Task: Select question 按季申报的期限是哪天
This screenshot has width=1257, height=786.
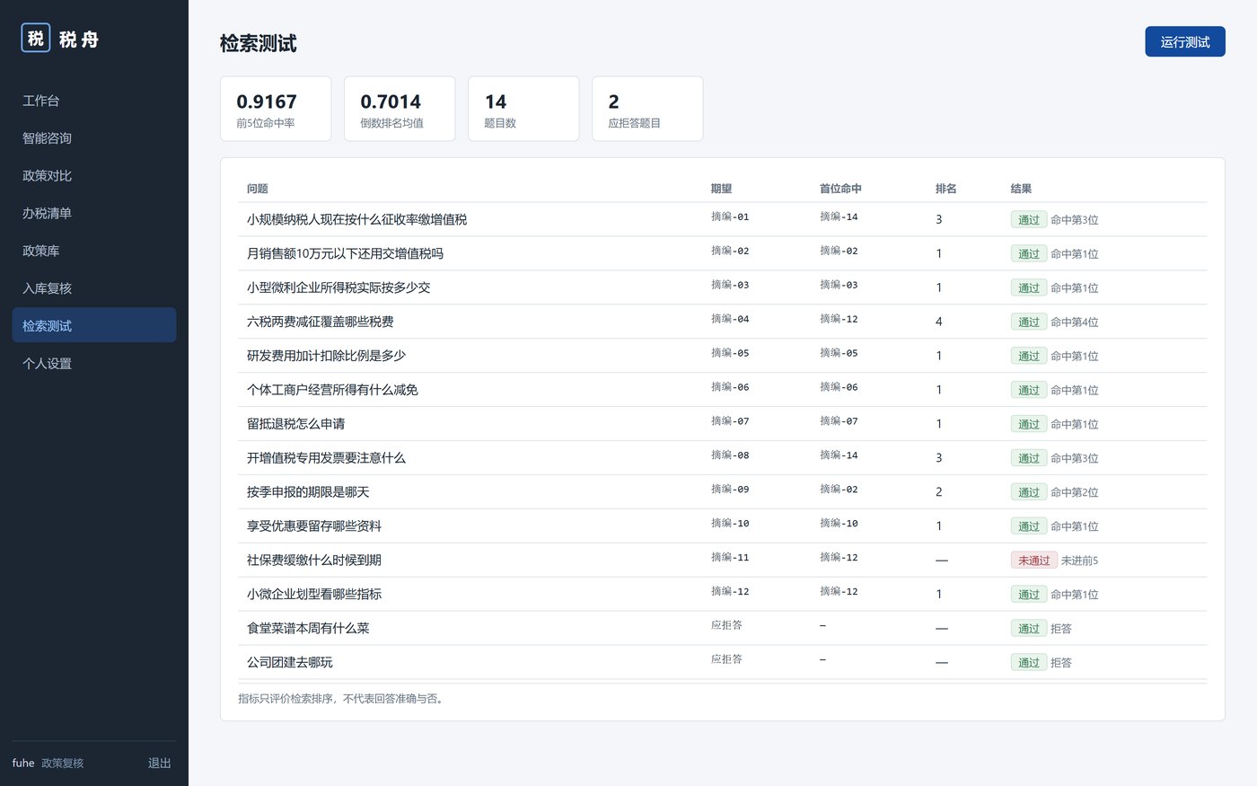Action: [x=308, y=492]
